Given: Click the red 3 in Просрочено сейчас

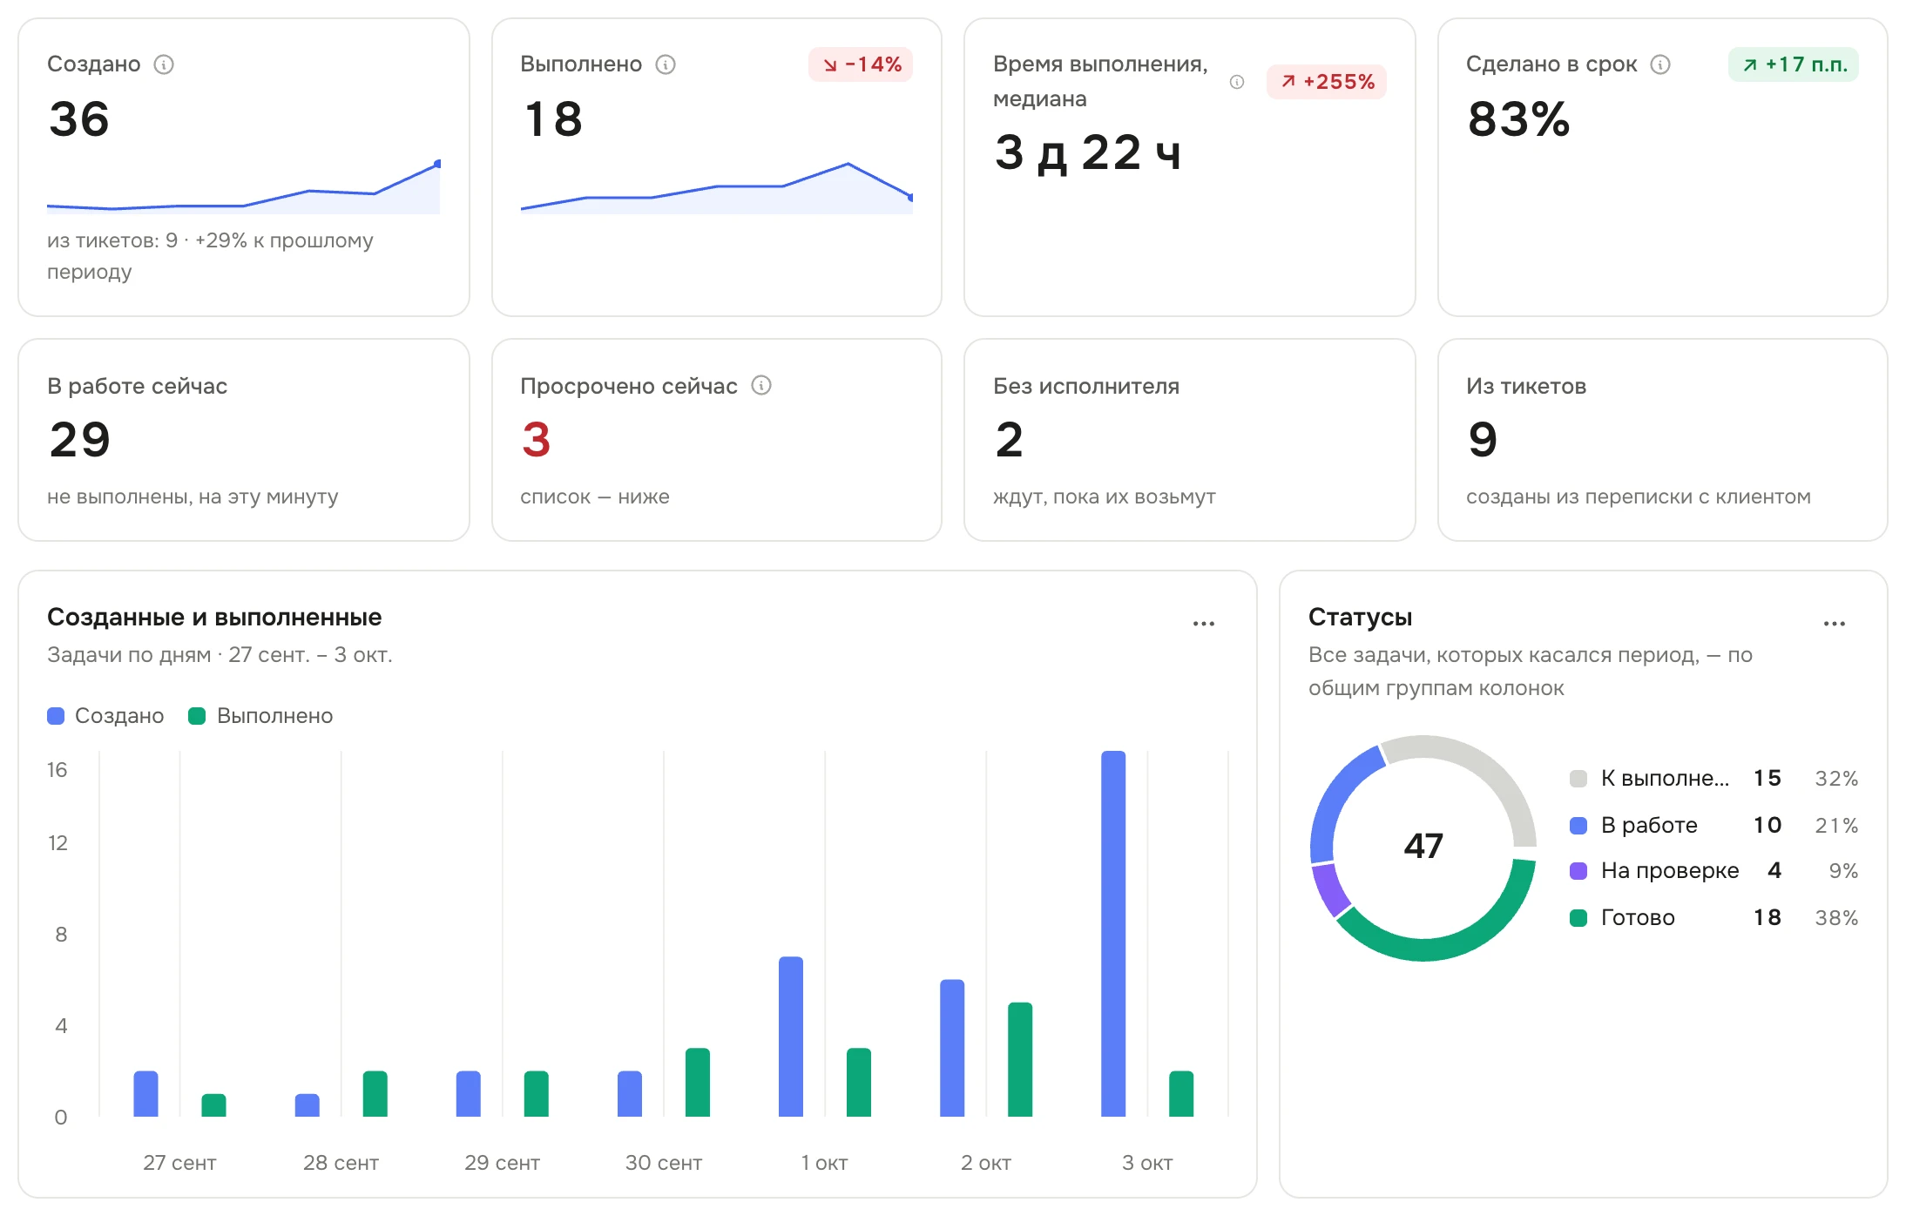Looking at the screenshot, I should (537, 440).
